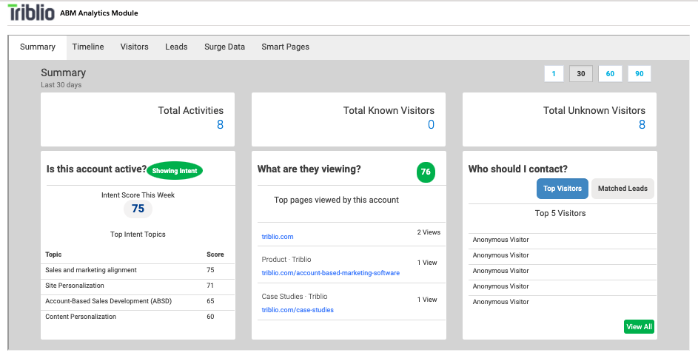Switch to Matched Leads
Image resolution: width=698 pixels, height=364 pixels.
(x=623, y=189)
